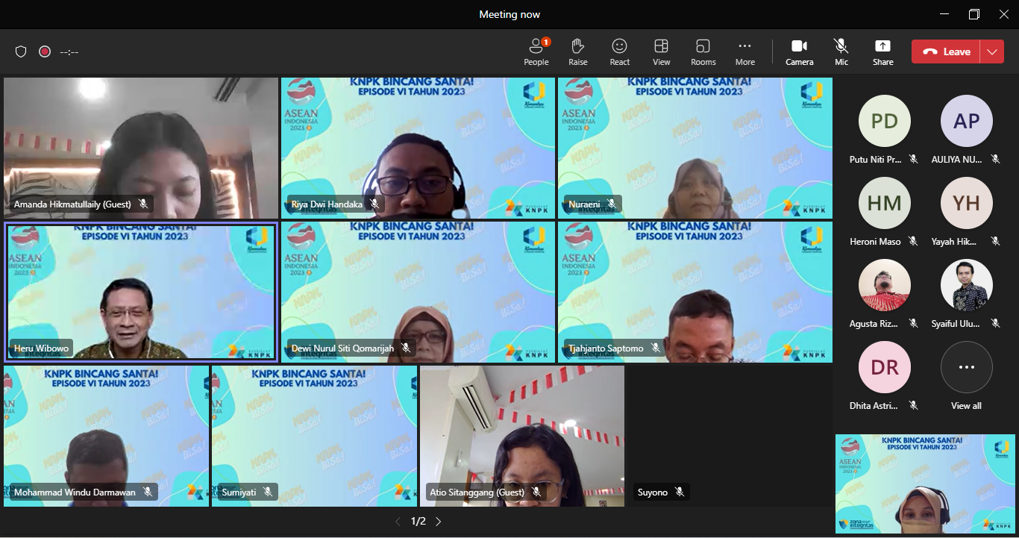Expand the Leave button dropdown arrow
Screen dimensions: 1019x538
991,51
